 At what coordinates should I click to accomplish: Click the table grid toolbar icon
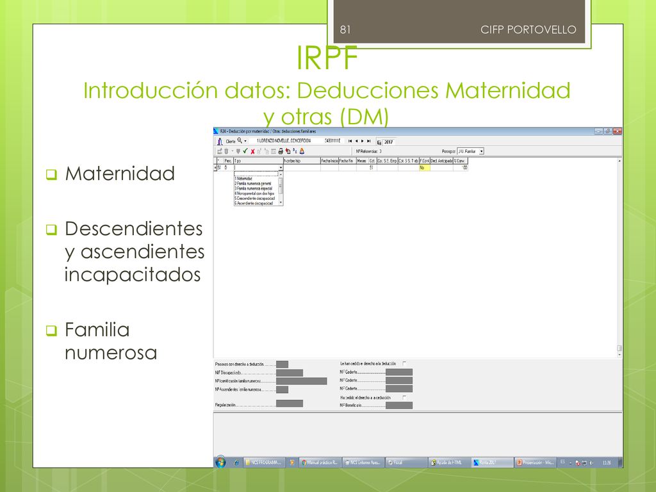click(274, 151)
